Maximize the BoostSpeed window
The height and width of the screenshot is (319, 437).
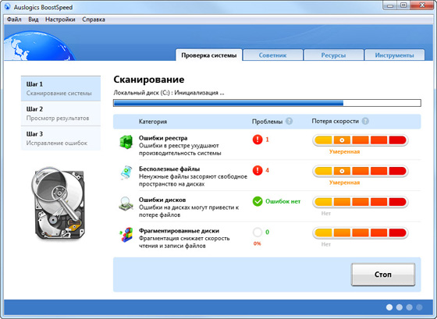(x=404, y=5)
